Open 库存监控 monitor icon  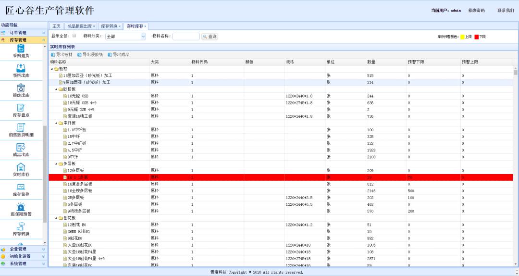click(21, 187)
